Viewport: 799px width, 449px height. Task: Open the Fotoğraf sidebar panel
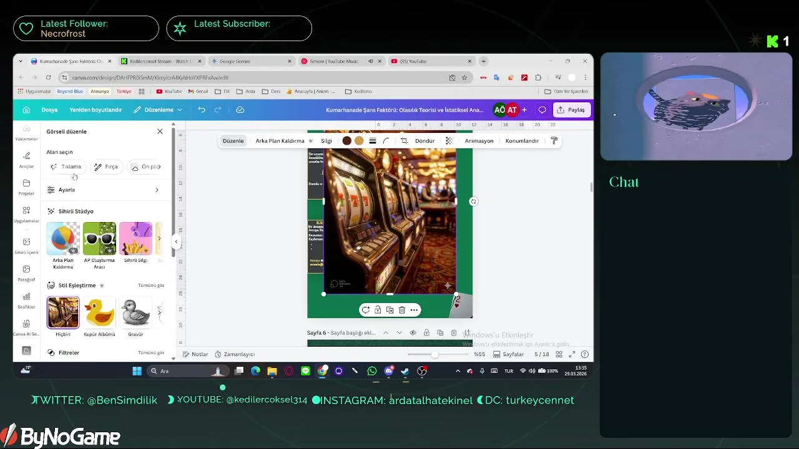26,273
